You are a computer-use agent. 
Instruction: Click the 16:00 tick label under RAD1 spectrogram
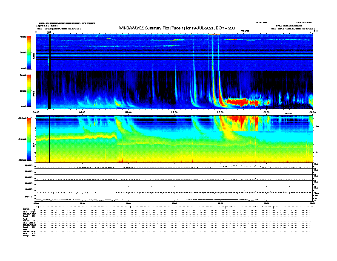click(220, 112)
